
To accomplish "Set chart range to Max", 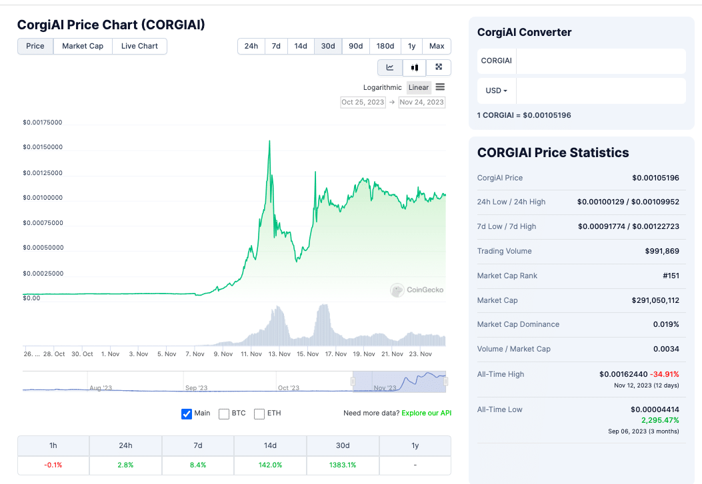I will coord(437,46).
